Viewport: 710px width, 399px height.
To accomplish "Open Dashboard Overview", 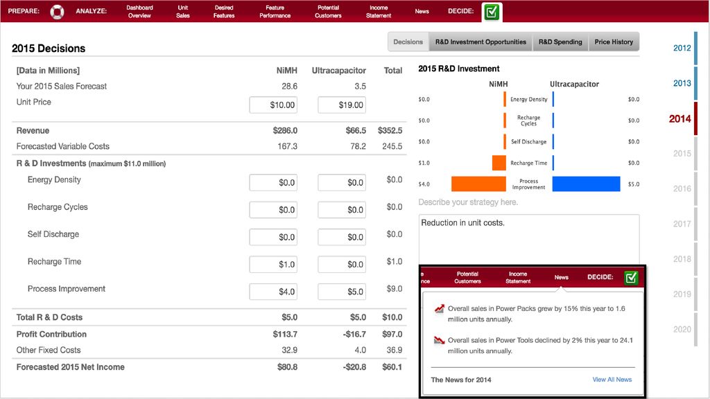I will point(139,11).
